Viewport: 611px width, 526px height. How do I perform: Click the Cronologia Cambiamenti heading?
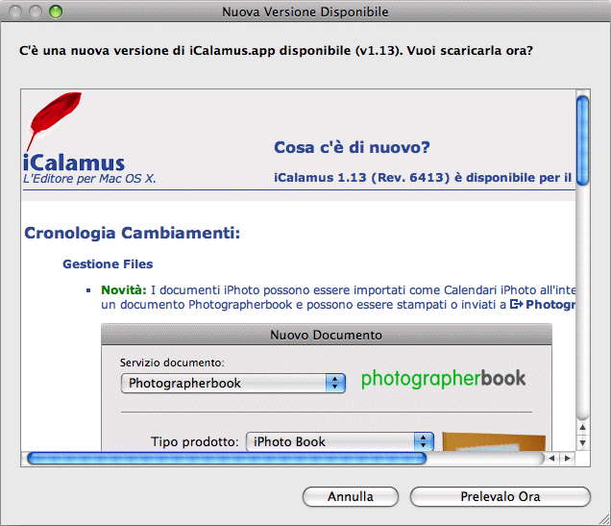(133, 233)
